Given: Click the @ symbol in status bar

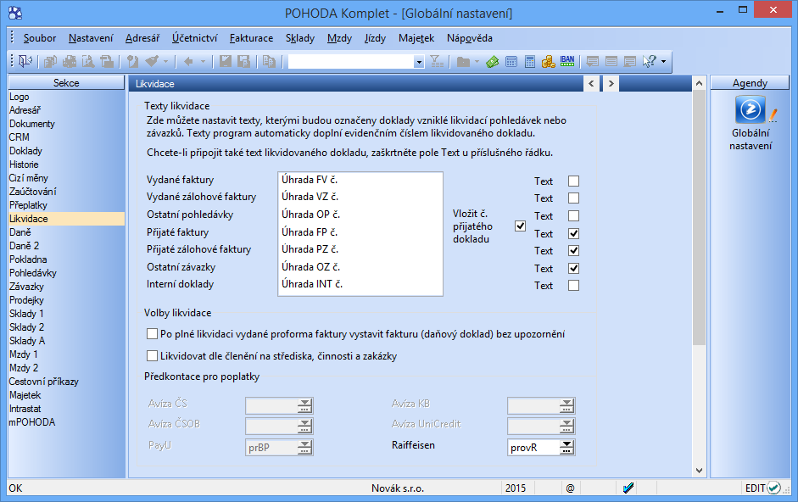Looking at the screenshot, I should click(570, 488).
